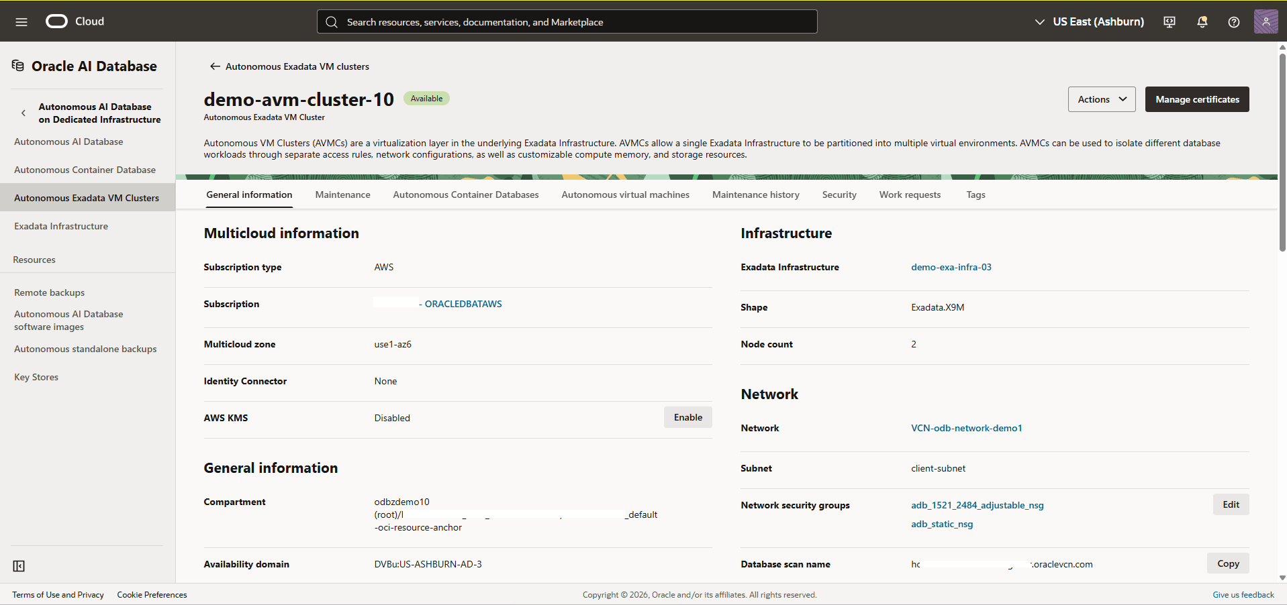
Task: Edit the network security groups
Action: 1231,504
